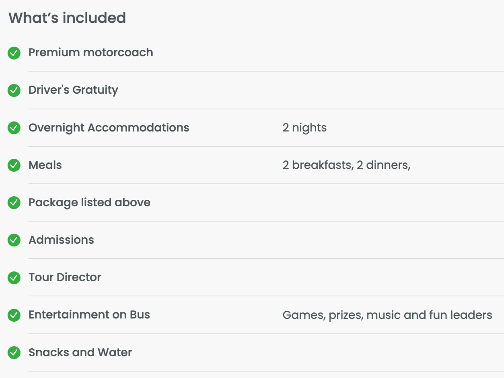This screenshot has height=378, width=504.
Task: Click the checkmark icon next to Meals
Action: (x=14, y=165)
